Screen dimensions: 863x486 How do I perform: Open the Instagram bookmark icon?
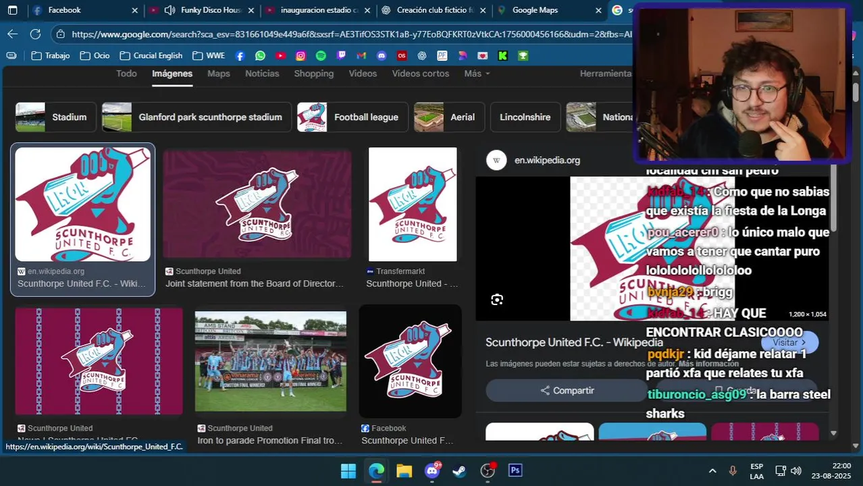[x=300, y=55]
